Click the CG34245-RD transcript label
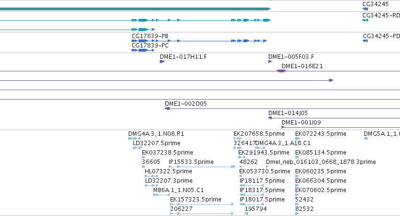The height and width of the screenshot is (216, 400). click(381, 15)
